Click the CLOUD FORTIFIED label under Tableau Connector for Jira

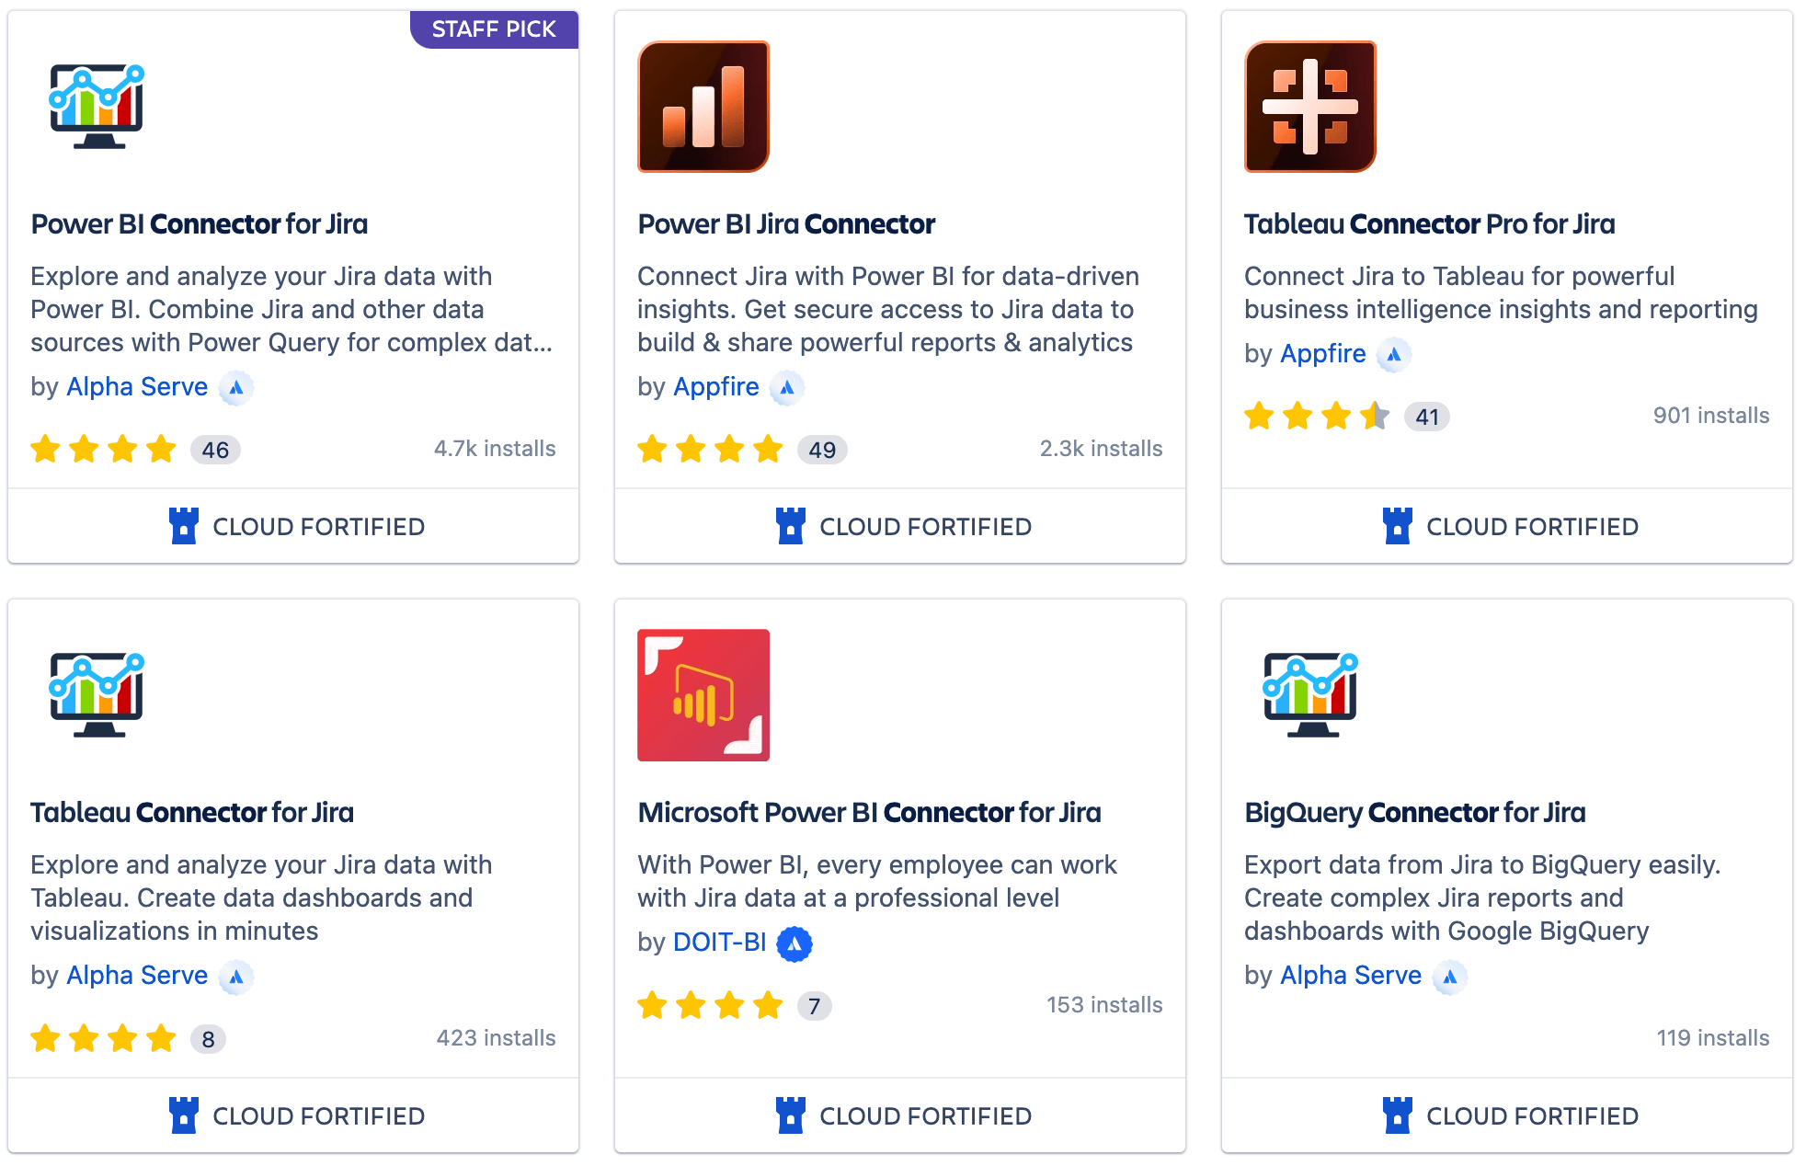point(318,1116)
